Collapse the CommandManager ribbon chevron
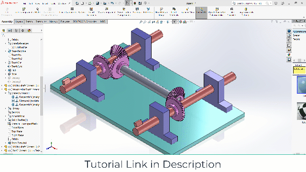The width and height of the screenshot is (306, 172). (x=304, y=17)
